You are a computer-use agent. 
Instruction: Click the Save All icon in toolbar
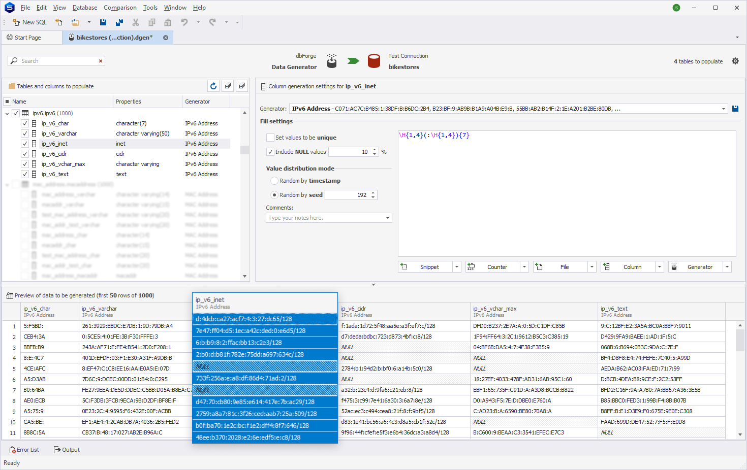point(119,22)
